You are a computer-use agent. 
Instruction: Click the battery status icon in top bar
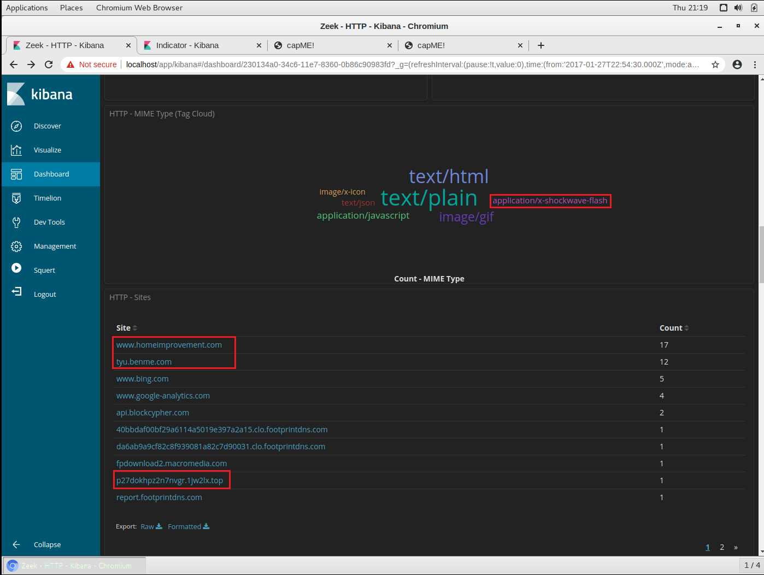coord(754,8)
